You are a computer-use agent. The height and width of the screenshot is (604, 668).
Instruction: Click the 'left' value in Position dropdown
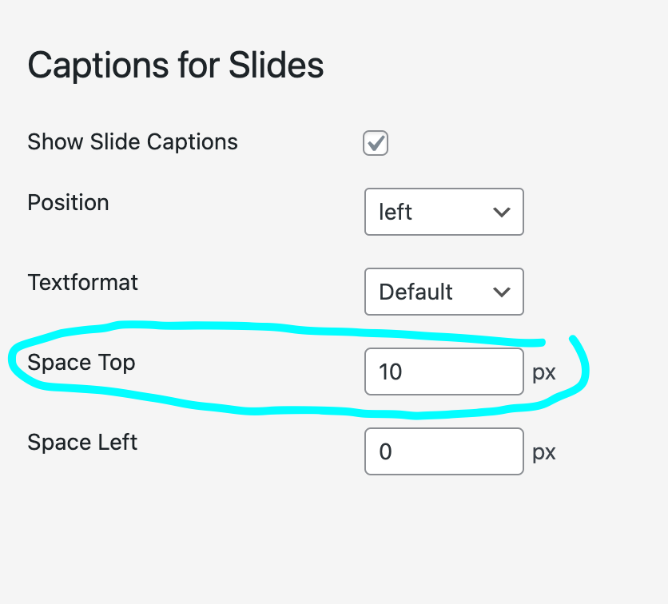396,212
